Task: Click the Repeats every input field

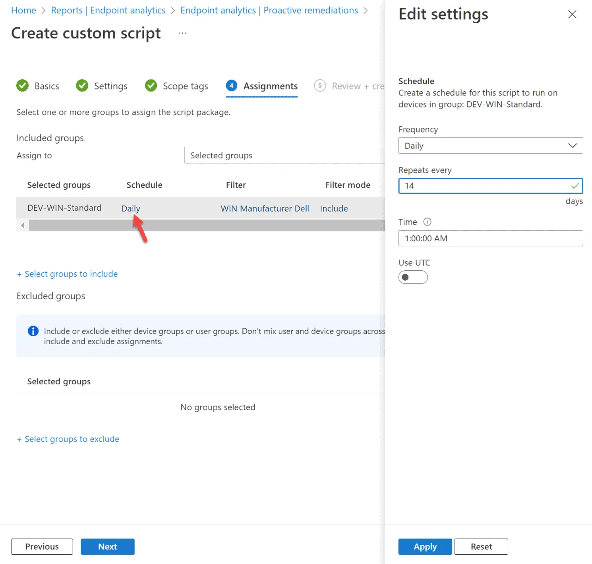Action: coord(490,186)
